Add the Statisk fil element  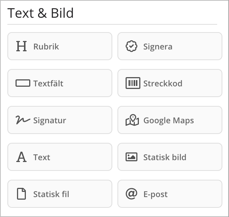click(x=60, y=194)
